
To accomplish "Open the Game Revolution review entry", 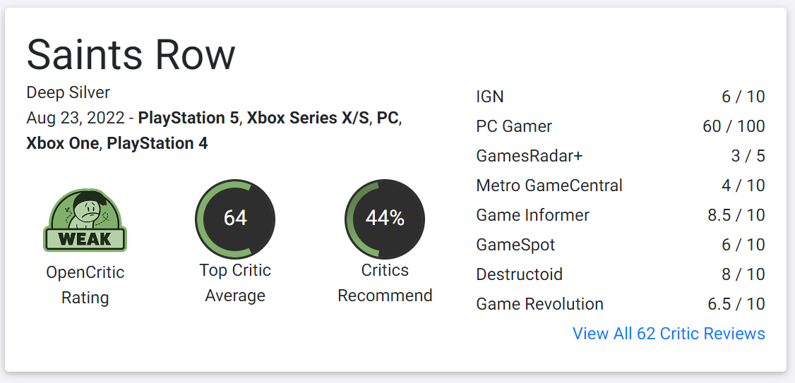I will [x=621, y=304].
